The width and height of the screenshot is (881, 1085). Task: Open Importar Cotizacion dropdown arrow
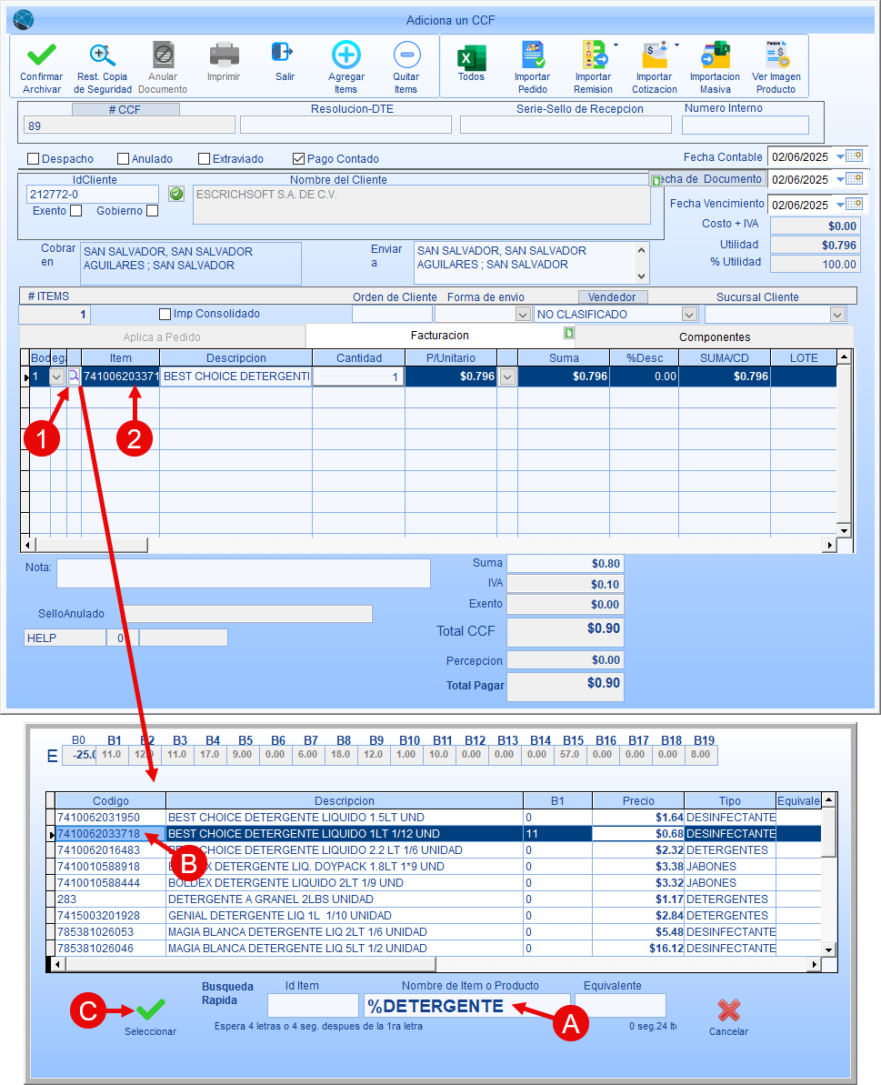tap(676, 45)
